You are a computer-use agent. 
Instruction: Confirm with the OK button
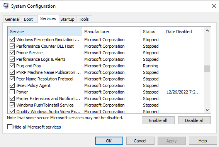(x=109, y=141)
